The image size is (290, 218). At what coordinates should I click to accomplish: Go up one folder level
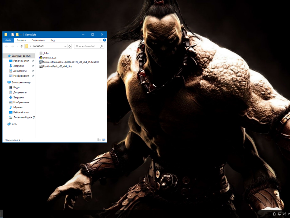(22, 47)
